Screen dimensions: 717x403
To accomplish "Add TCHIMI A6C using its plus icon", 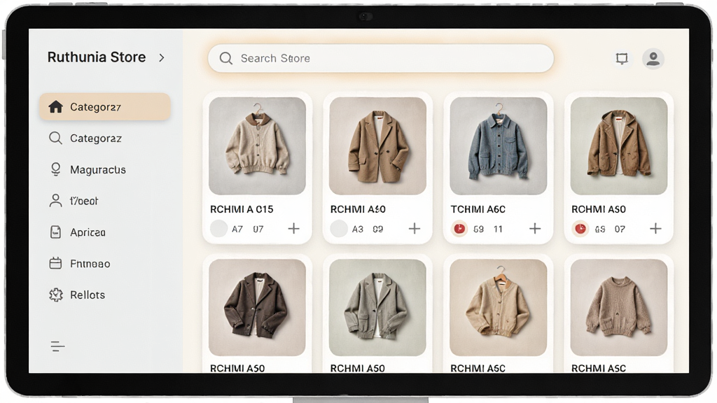I will (x=535, y=229).
